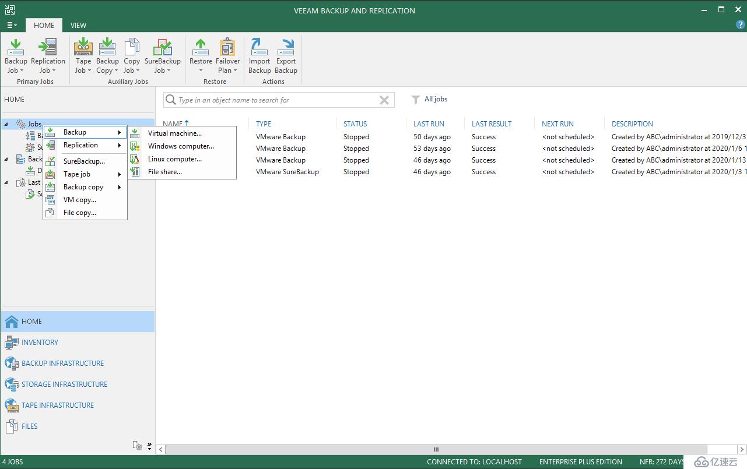The width and height of the screenshot is (747, 469).
Task: Click the Files pane icon
Action: 12,426
